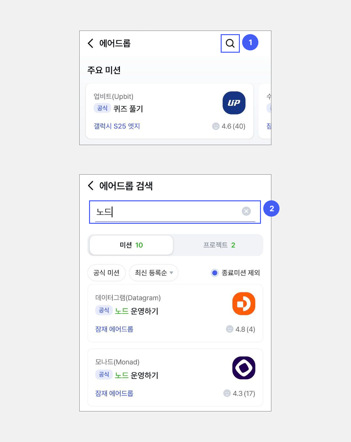
Task: Open Datagram's 잠재 에어드롭 link
Action: click(114, 329)
